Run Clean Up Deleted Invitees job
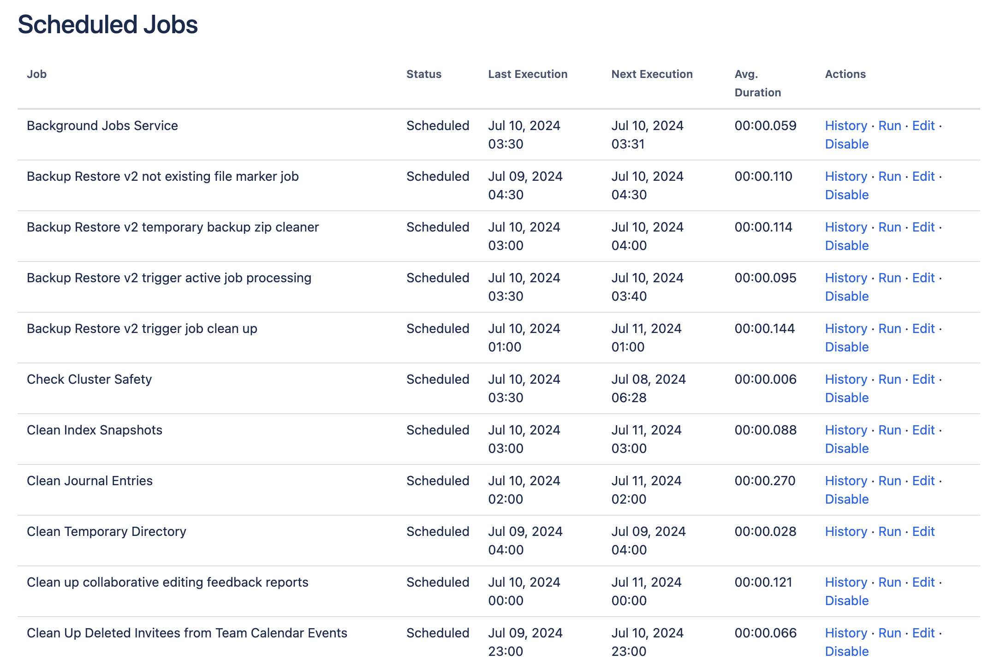The width and height of the screenshot is (1000, 666). pos(889,633)
